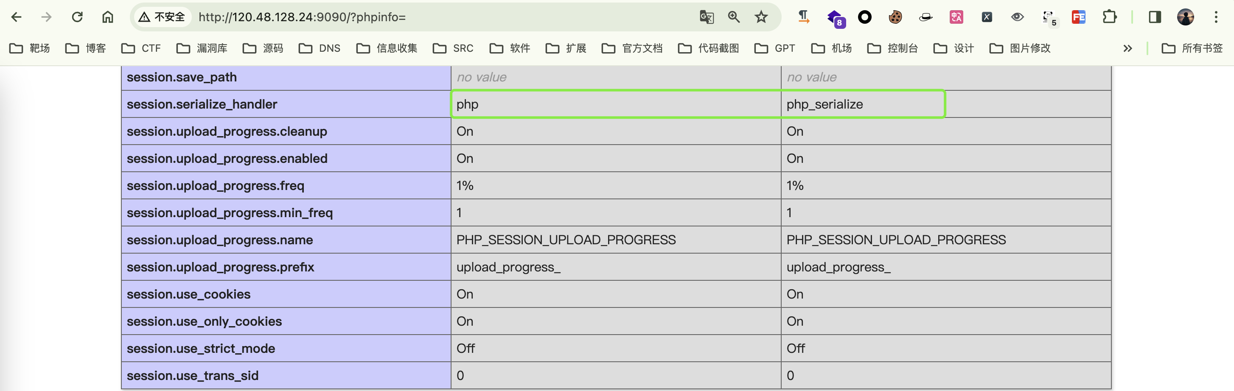Click the session.save_path directive name
Screen dimensions: 1234x391
[182, 77]
